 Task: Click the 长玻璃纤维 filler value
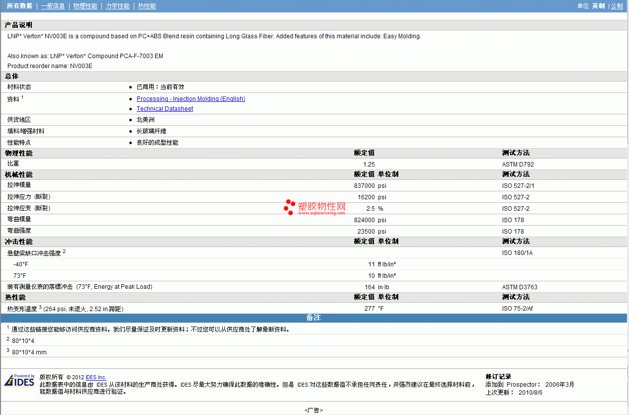pos(152,131)
